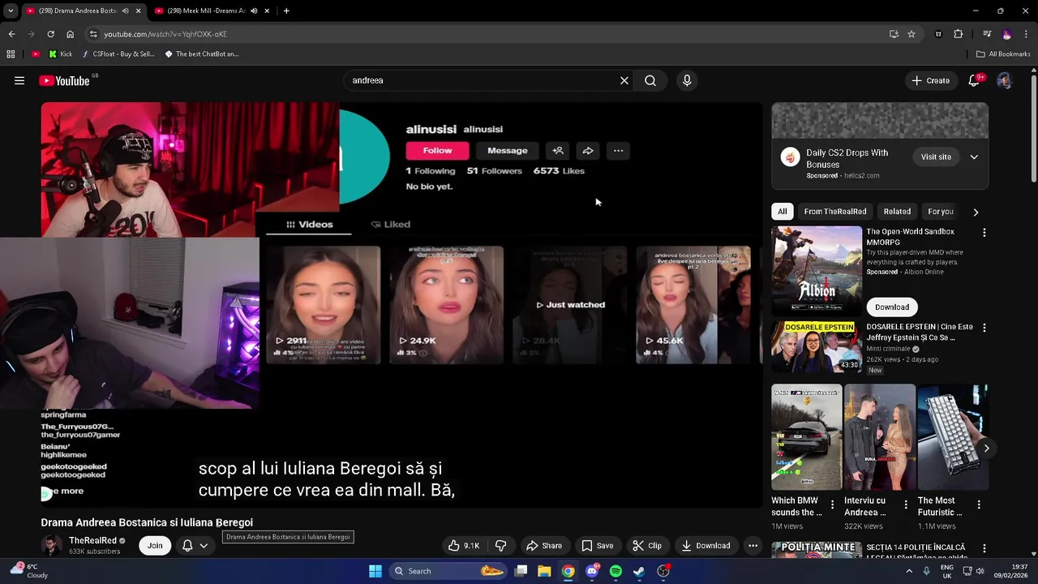Download Albion Online from ad

892,307
